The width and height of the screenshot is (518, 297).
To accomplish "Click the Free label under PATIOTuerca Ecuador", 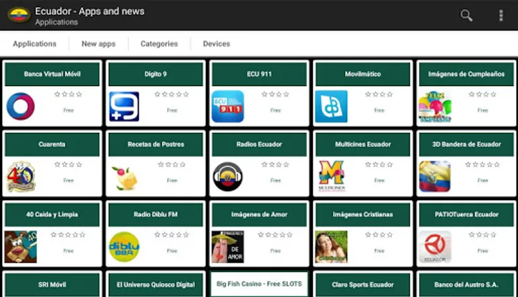I will (x=483, y=251).
